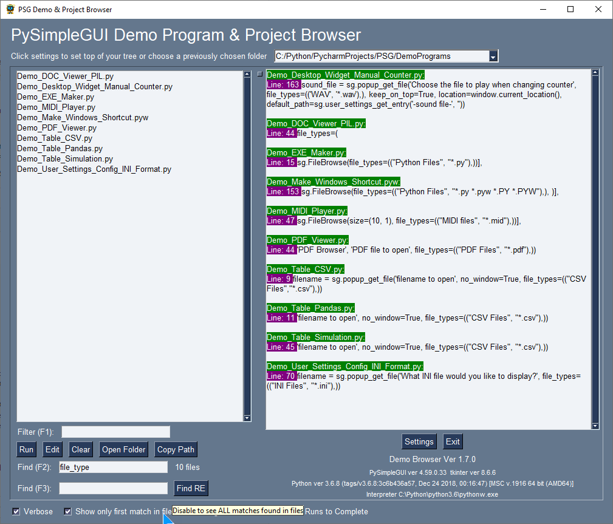Click green header Demo_Make_Windows_Shortcut.pyw: in results
The height and width of the screenshot is (524, 613).
pos(334,182)
